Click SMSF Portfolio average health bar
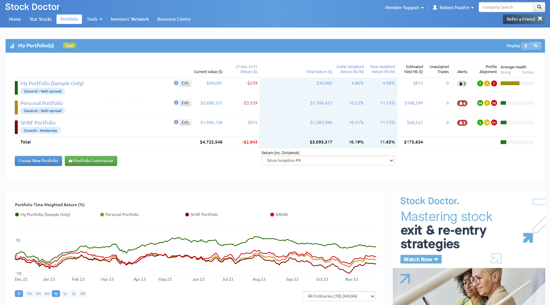 tap(517, 122)
